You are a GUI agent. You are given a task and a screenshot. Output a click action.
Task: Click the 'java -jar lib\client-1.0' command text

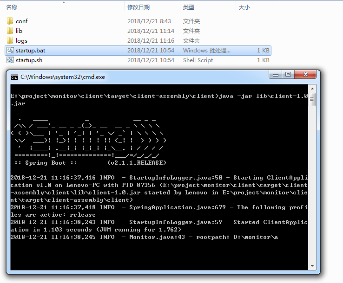(263, 96)
